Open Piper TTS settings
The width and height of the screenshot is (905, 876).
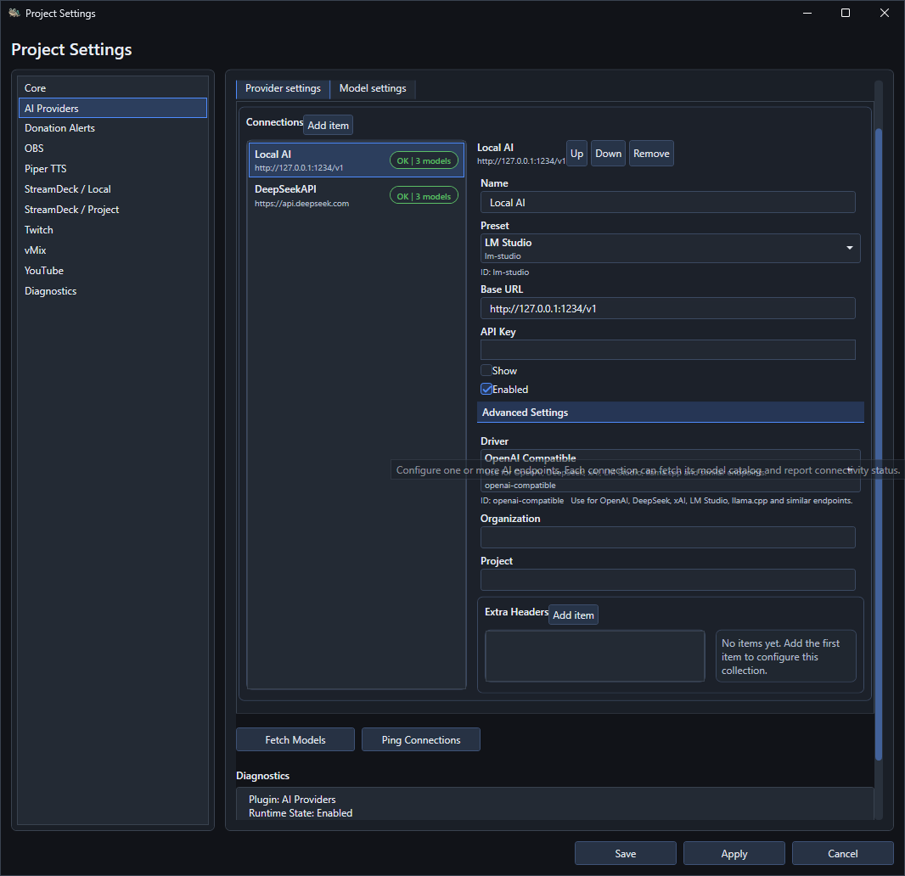point(113,169)
